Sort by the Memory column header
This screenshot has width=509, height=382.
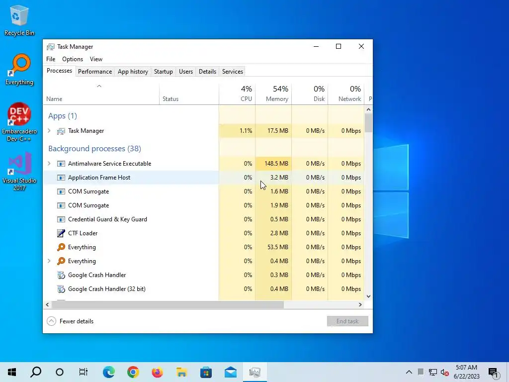273,94
